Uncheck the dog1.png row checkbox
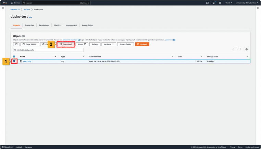 coord(14,61)
